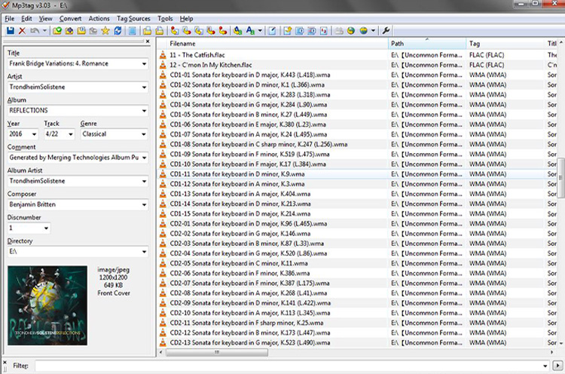Open the Composer dropdown for Benjamin Britten

tap(144, 204)
